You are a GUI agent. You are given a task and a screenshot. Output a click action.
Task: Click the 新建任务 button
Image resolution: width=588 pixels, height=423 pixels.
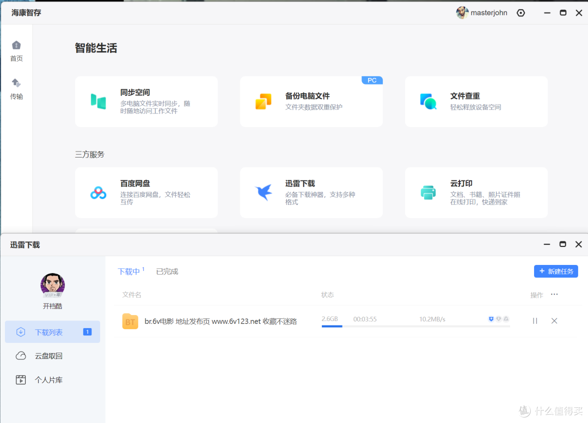(x=556, y=271)
